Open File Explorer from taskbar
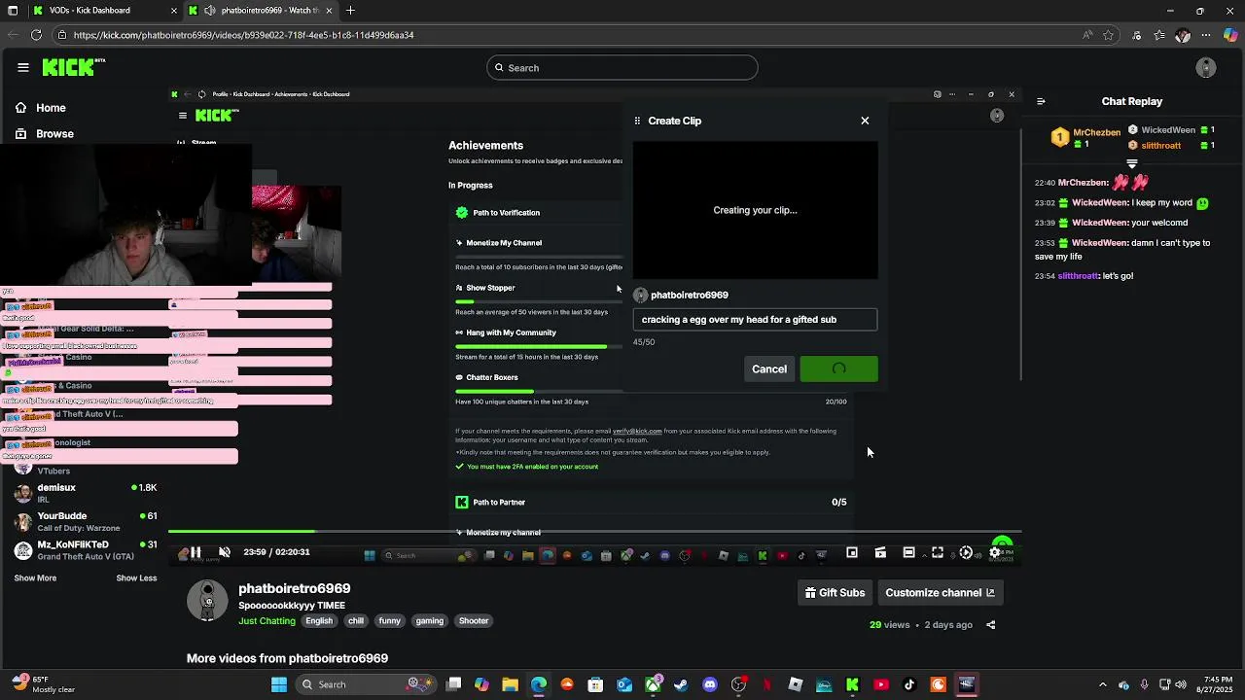The height and width of the screenshot is (700, 1245). tap(510, 684)
